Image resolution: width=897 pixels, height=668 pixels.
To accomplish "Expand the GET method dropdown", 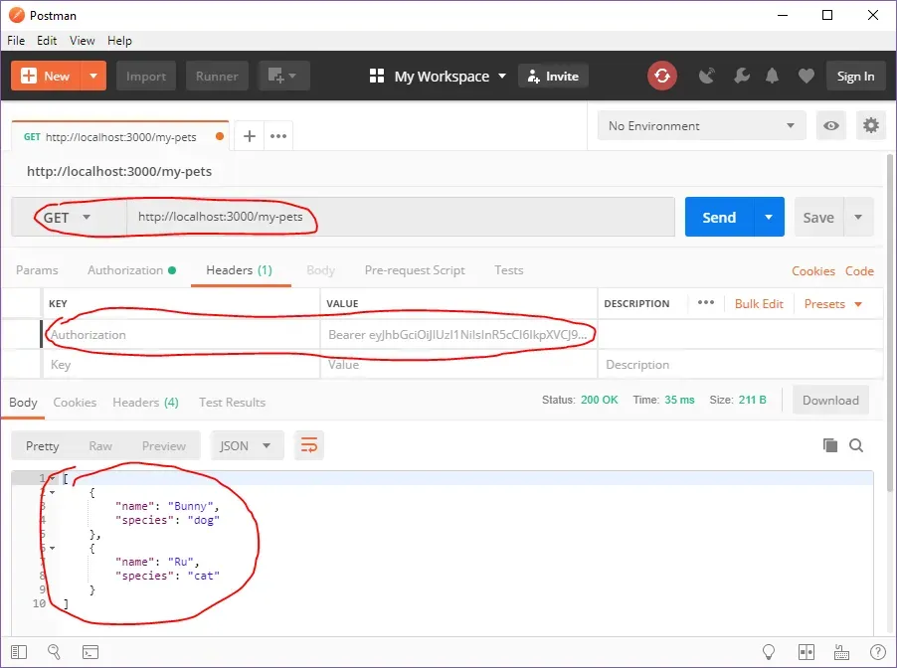I will [68, 218].
